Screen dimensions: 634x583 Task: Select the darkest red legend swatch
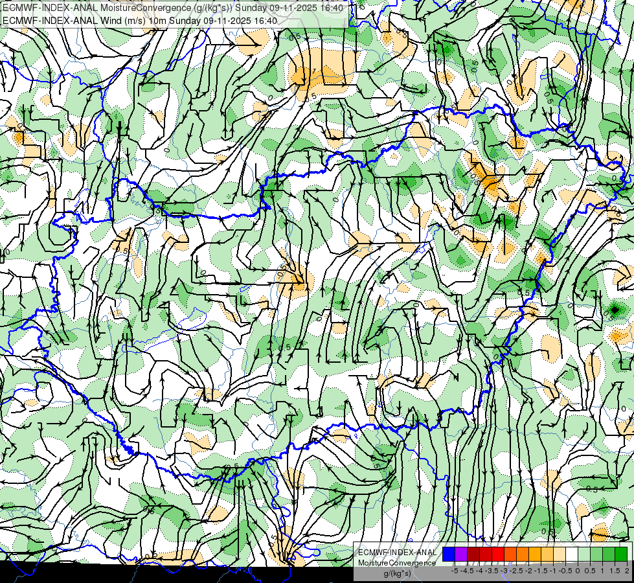pyautogui.click(x=473, y=554)
